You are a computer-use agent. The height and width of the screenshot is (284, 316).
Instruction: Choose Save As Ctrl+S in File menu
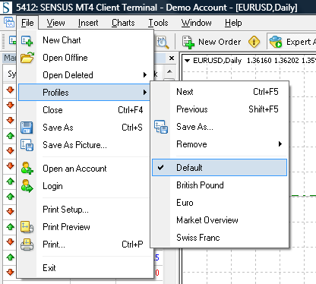tap(86, 128)
